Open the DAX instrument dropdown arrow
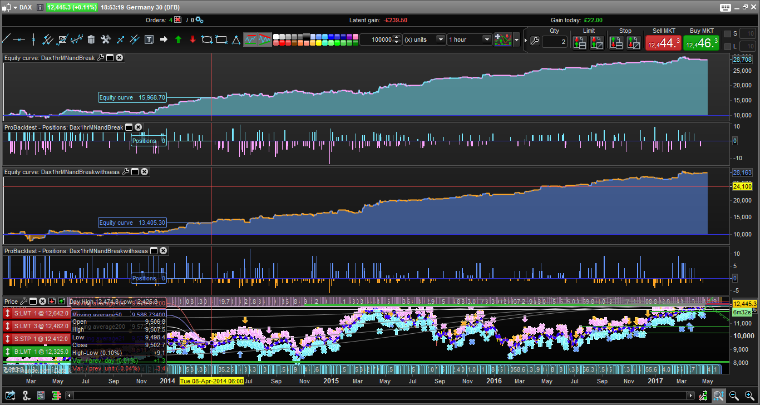The width and height of the screenshot is (760, 405). (14, 7)
